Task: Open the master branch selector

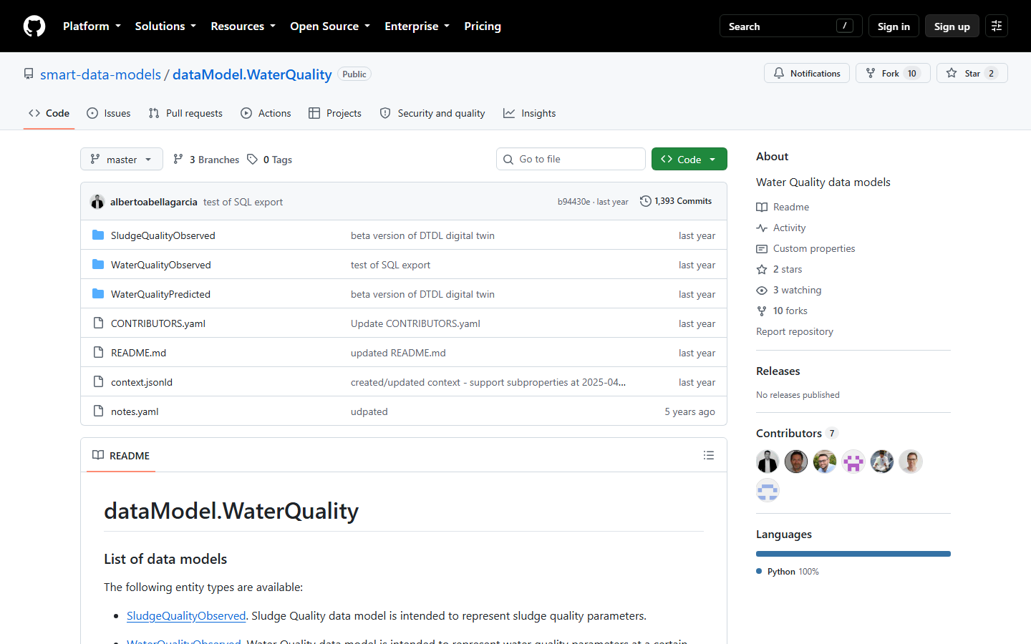Action: (122, 159)
